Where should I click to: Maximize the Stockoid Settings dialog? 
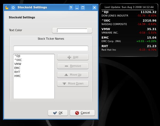coord(83,7)
